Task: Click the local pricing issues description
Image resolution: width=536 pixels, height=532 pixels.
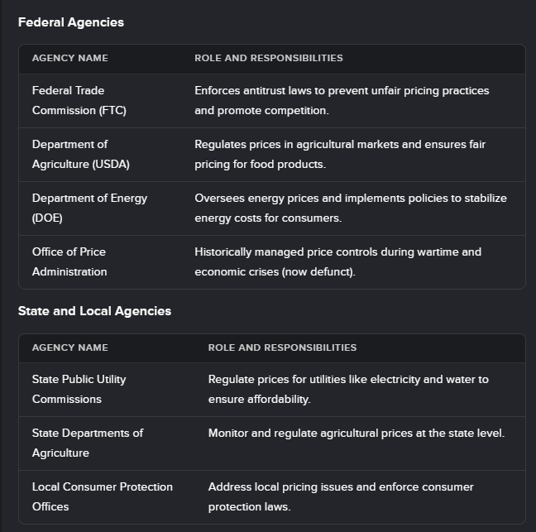Action: [x=341, y=496]
